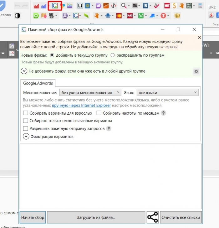Click the clear-filter funnel with red X
219x228 pixels.
(x=12, y=53)
